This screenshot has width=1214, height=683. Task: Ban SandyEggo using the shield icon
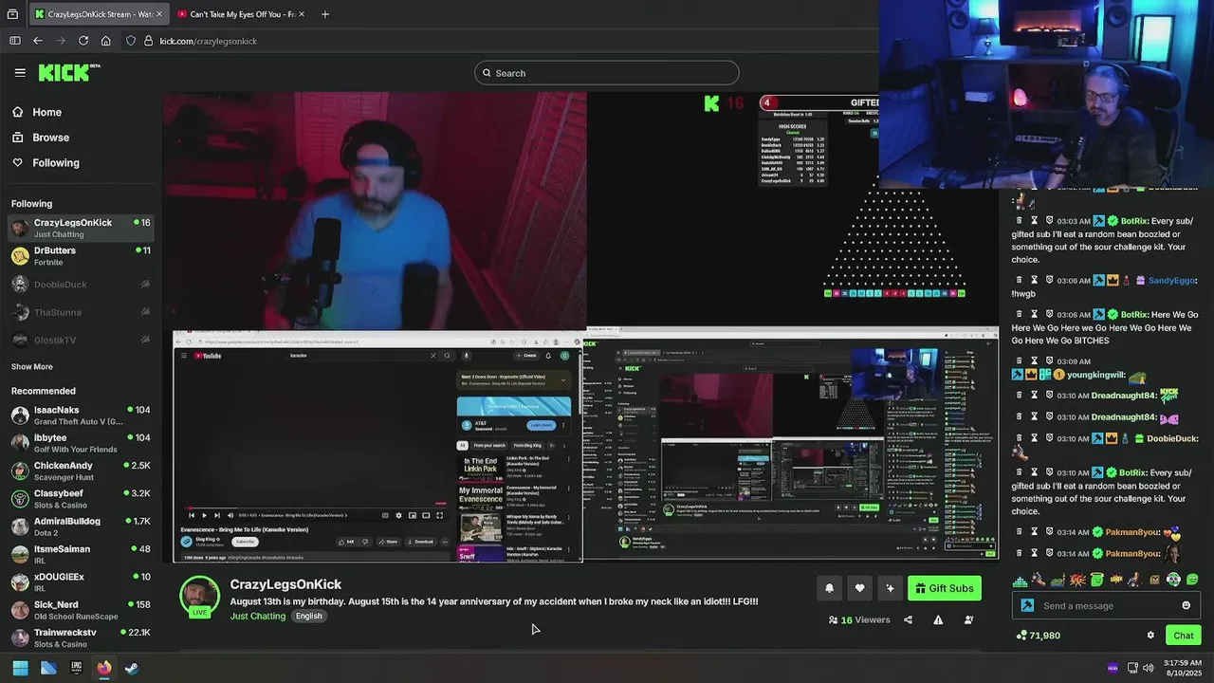tap(1050, 281)
